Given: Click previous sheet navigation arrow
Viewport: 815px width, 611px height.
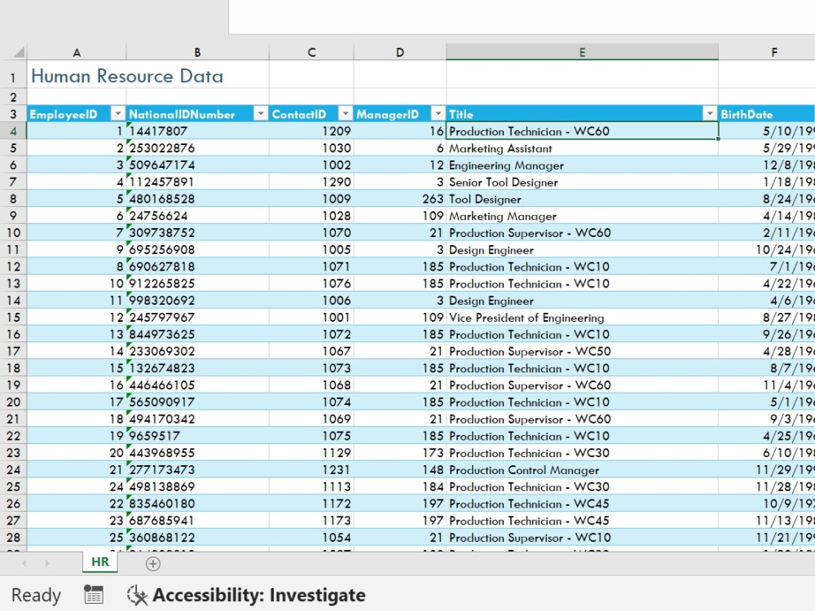Looking at the screenshot, I should (24, 564).
